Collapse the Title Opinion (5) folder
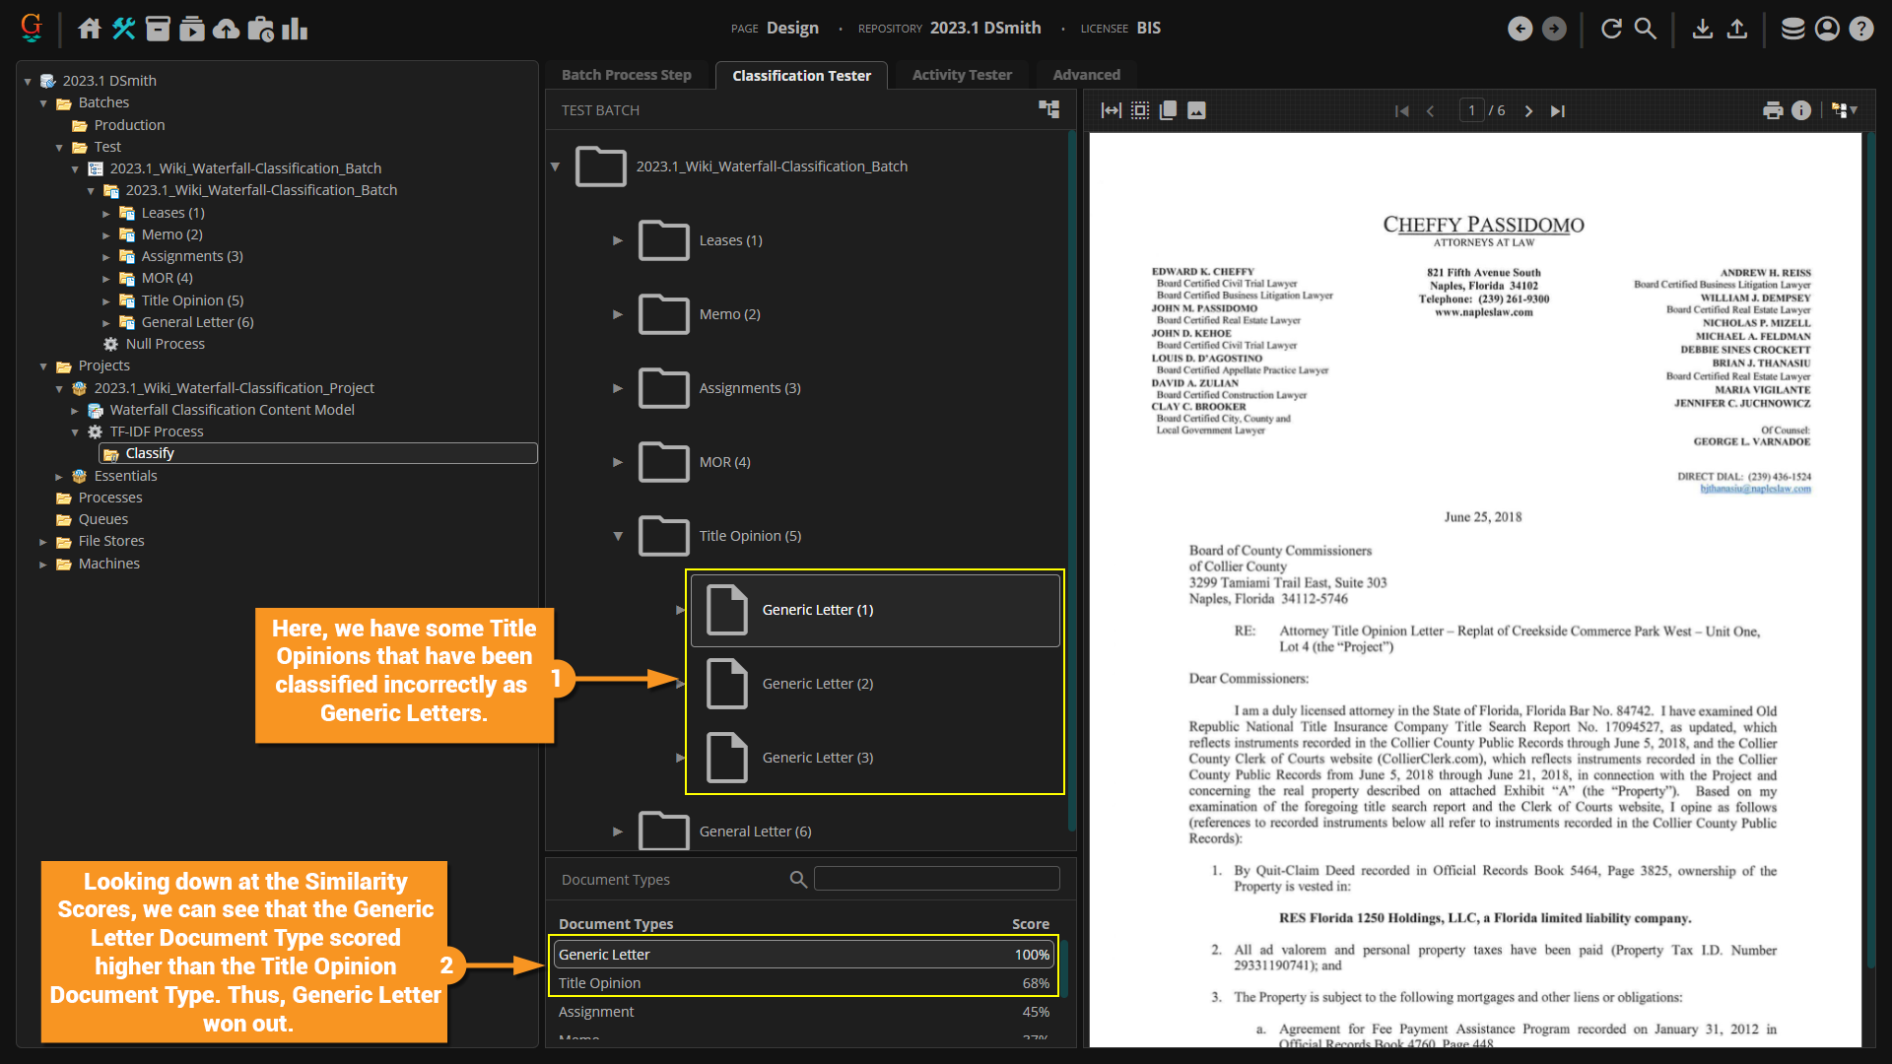This screenshot has height=1064, width=1892. click(618, 536)
